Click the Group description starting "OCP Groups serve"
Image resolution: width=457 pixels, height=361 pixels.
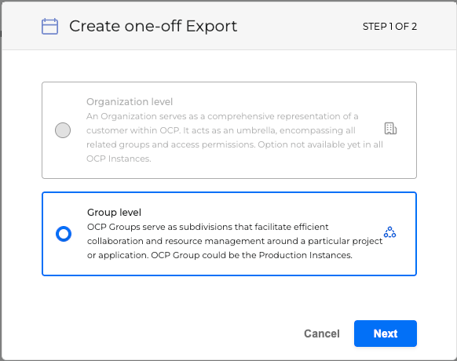[x=235, y=241]
